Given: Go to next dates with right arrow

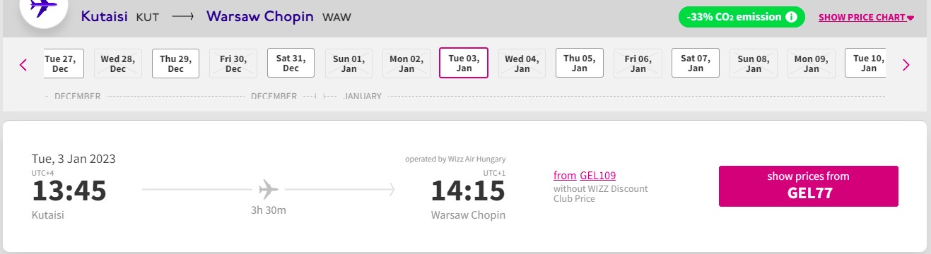Looking at the screenshot, I should (906, 65).
